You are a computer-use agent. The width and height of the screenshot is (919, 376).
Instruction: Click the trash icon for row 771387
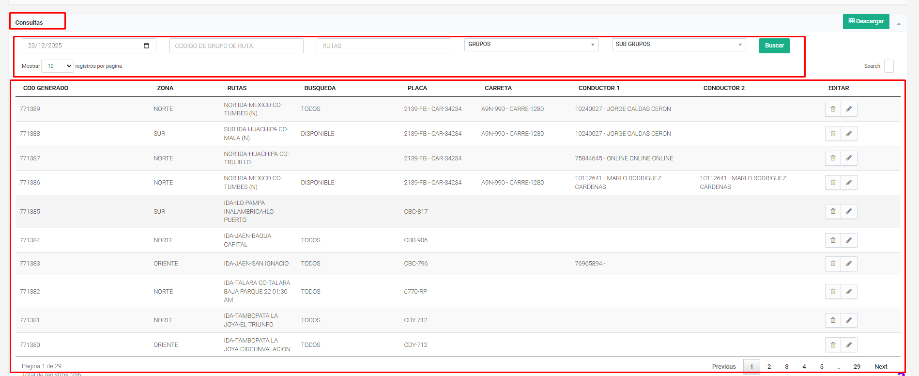(833, 158)
